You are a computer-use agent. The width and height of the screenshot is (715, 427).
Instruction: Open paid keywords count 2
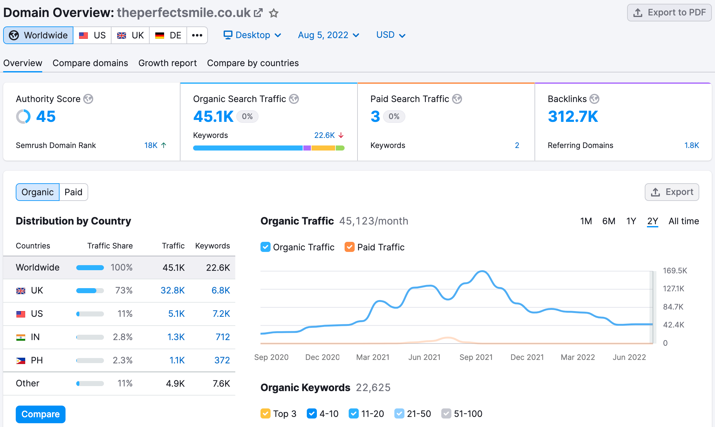[x=517, y=145]
